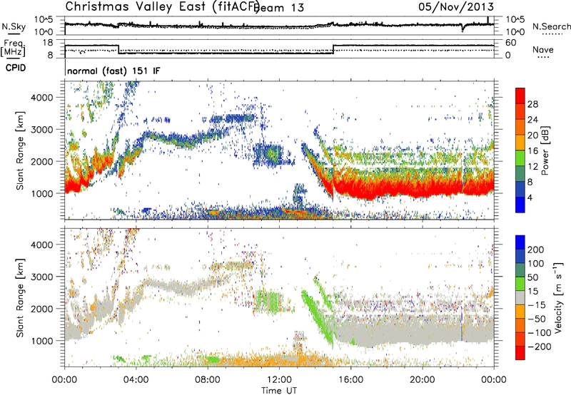Click the -100 label on Velocity colorbar
571x395 pixels.
[539, 333]
